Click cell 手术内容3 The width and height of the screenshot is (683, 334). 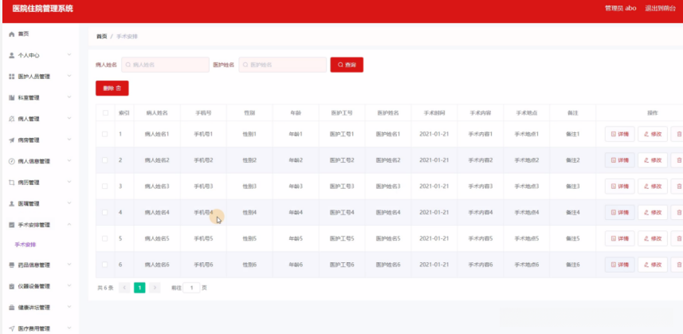click(x=481, y=187)
